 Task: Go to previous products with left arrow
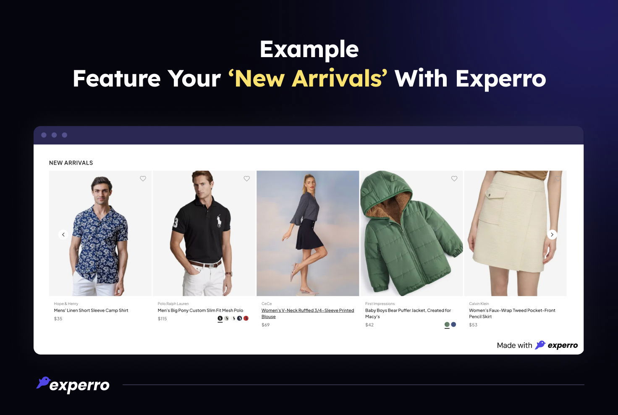tap(63, 234)
